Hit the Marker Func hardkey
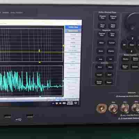Screen dimensions: 139x139 point(125,67)
